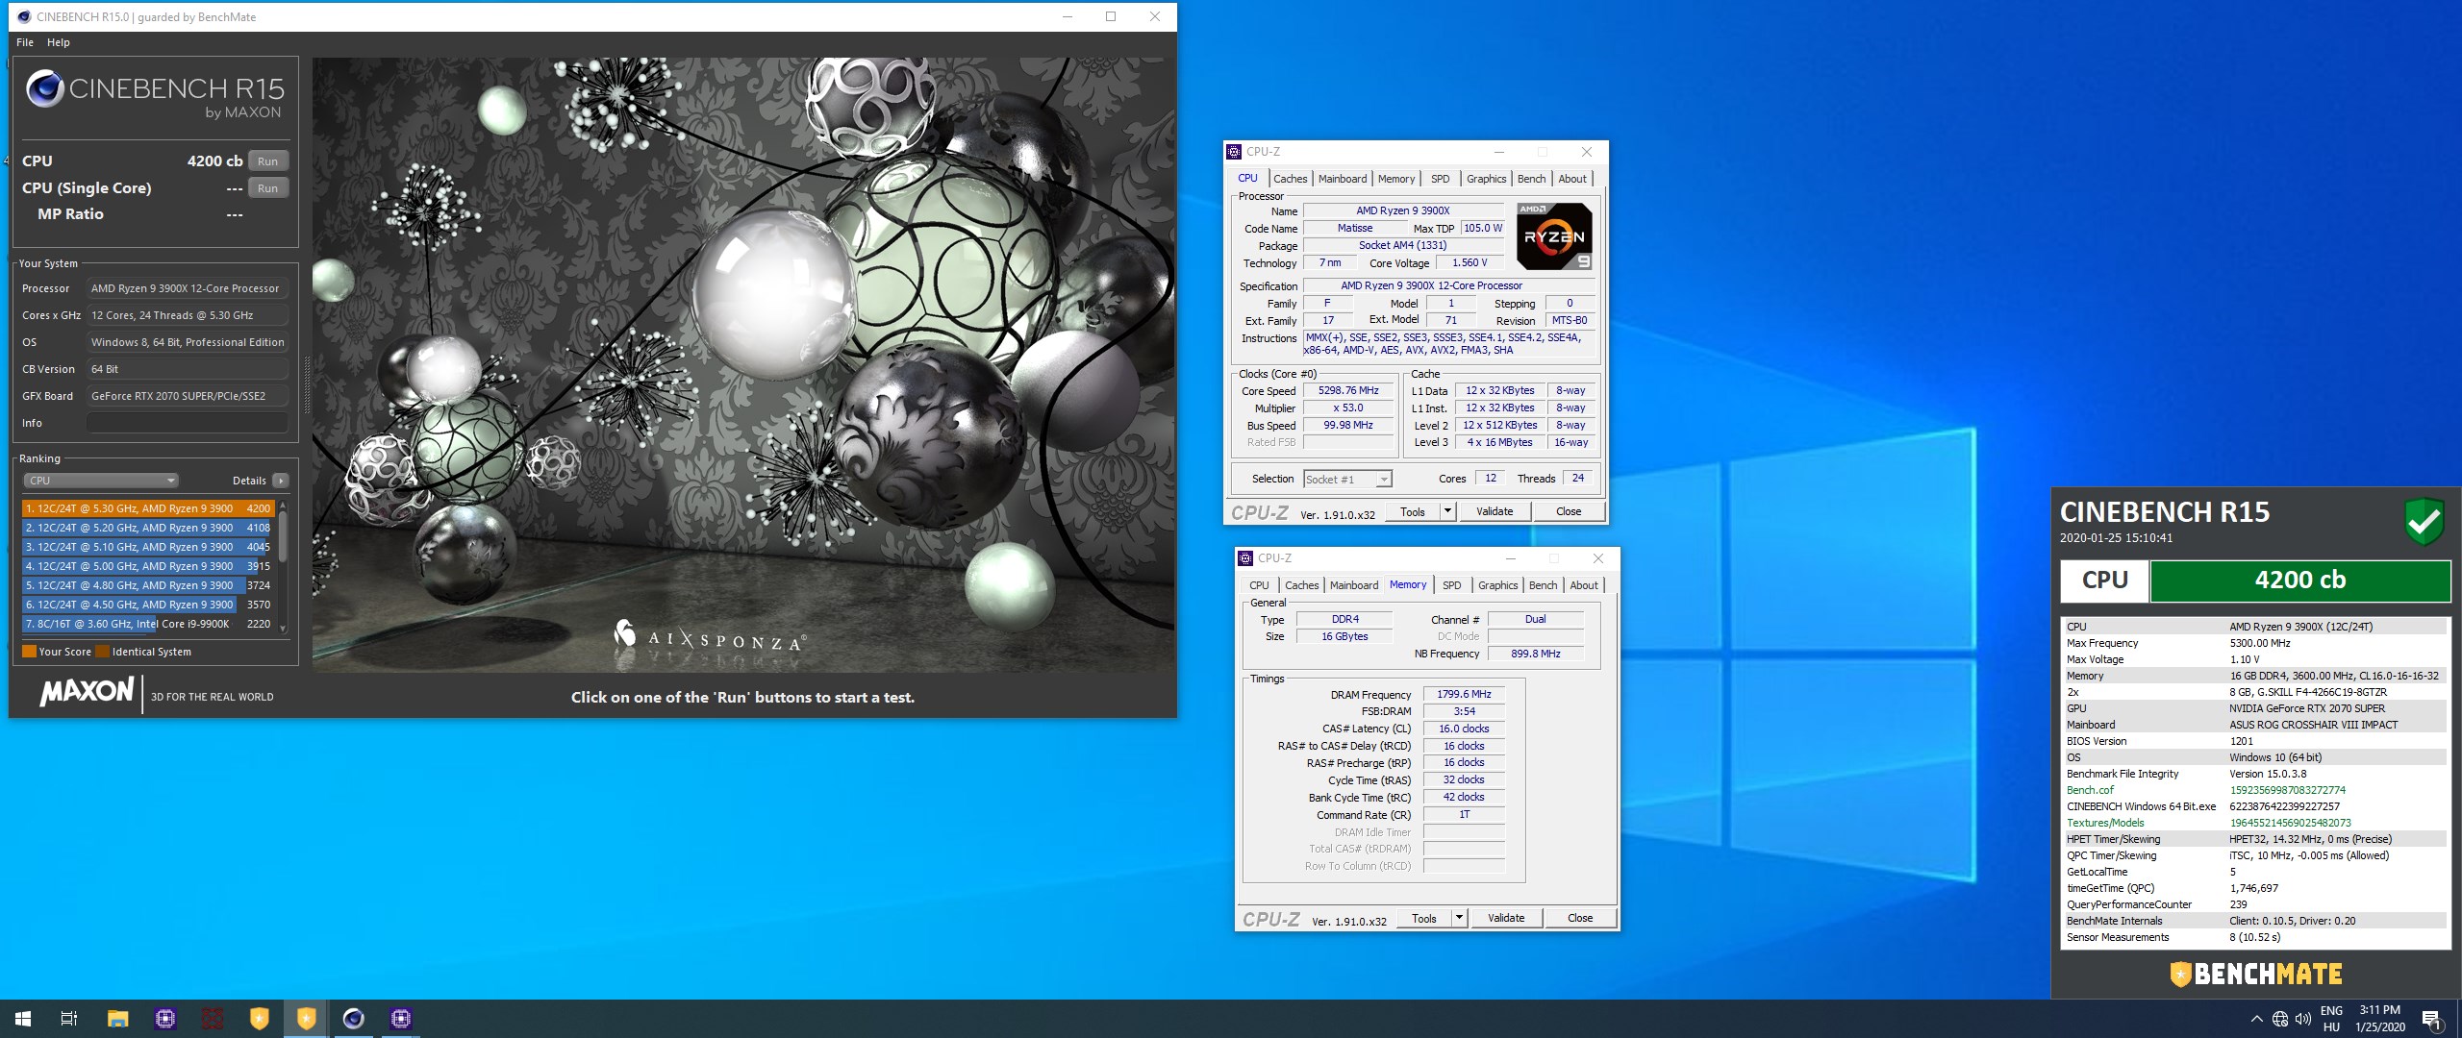Switch to Graphics tab in CPU-Z CPU window

[x=1486, y=179]
